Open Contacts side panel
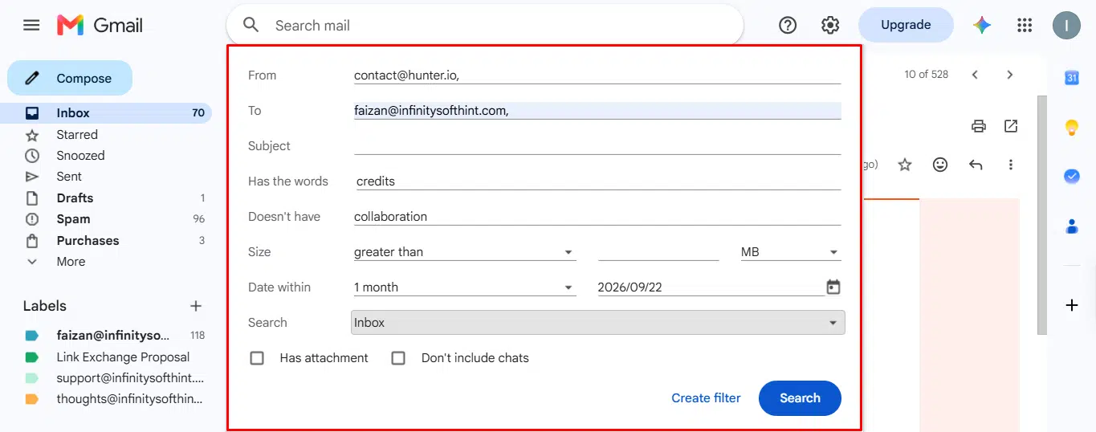The width and height of the screenshot is (1096, 432). point(1071,226)
